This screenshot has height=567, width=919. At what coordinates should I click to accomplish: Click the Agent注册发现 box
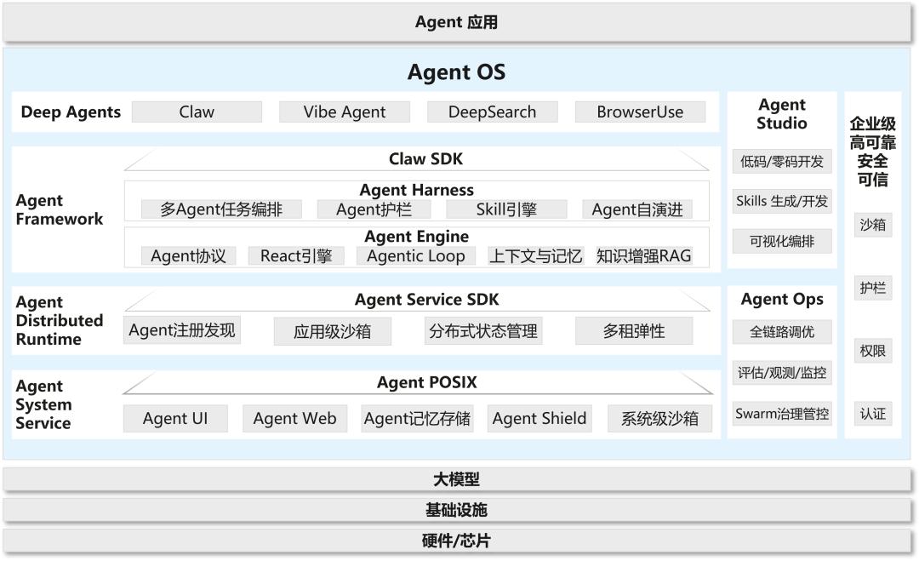pos(182,330)
